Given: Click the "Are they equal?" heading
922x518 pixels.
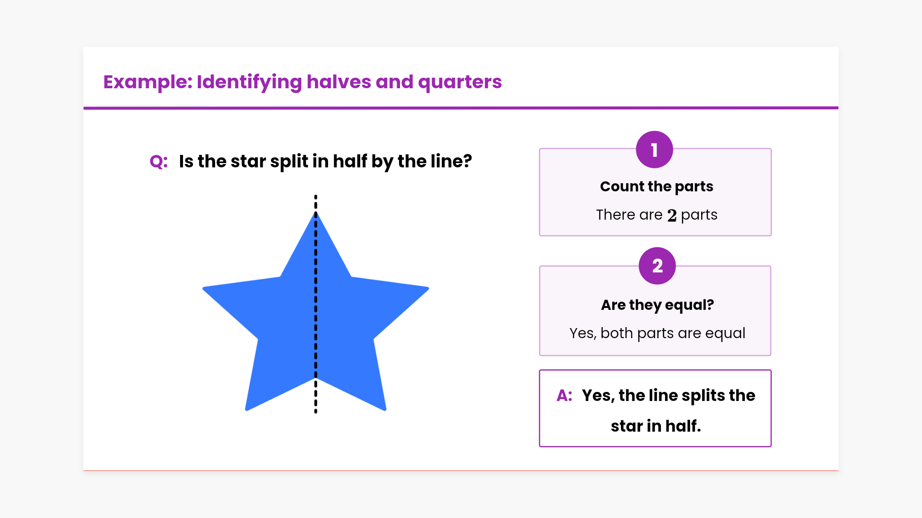Looking at the screenshot, I should point(657,305).
